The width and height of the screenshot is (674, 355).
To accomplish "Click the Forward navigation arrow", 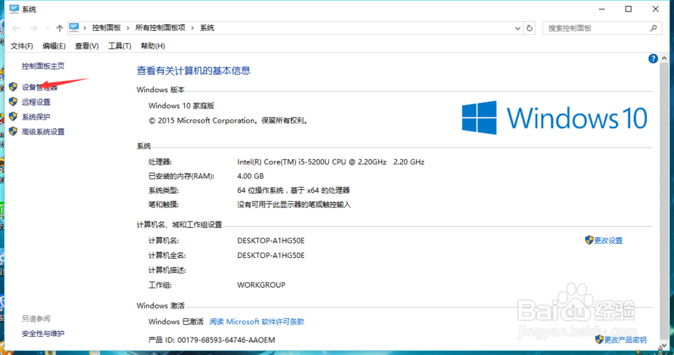I will tap(34, 28).
